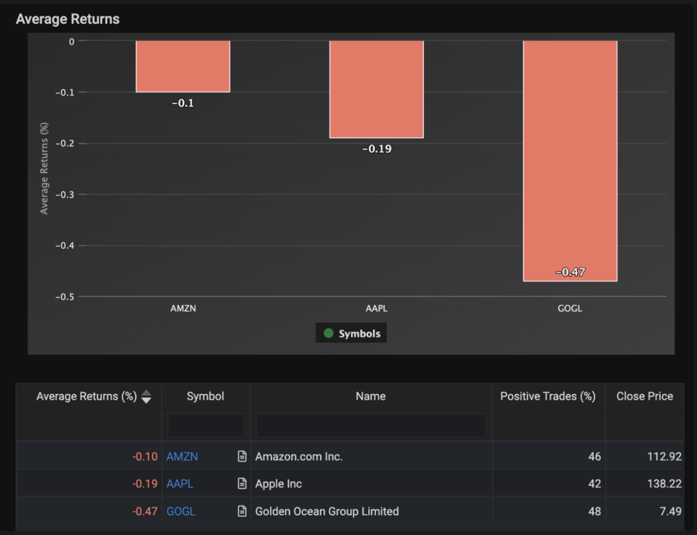Focus the Name filter input field
The width and height of the screenshot is (697, 535).
coord(371,425)
